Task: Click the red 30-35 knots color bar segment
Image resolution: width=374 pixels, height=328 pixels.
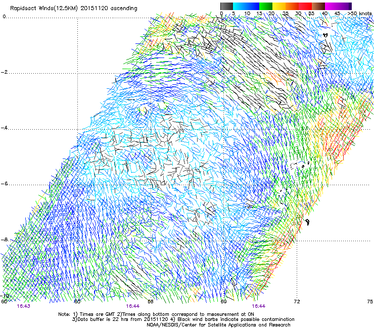Action: 305,6
